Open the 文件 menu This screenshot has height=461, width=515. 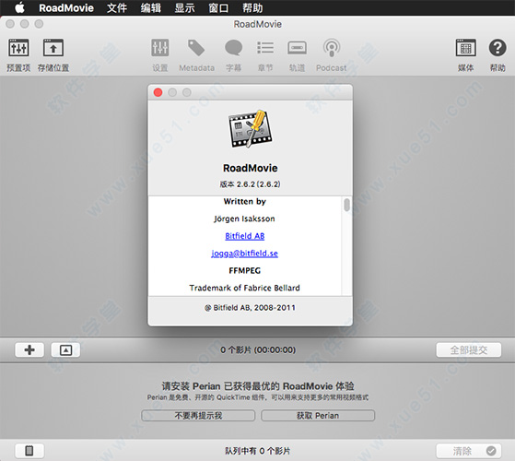pyautogui.click(x=117, y=7)
